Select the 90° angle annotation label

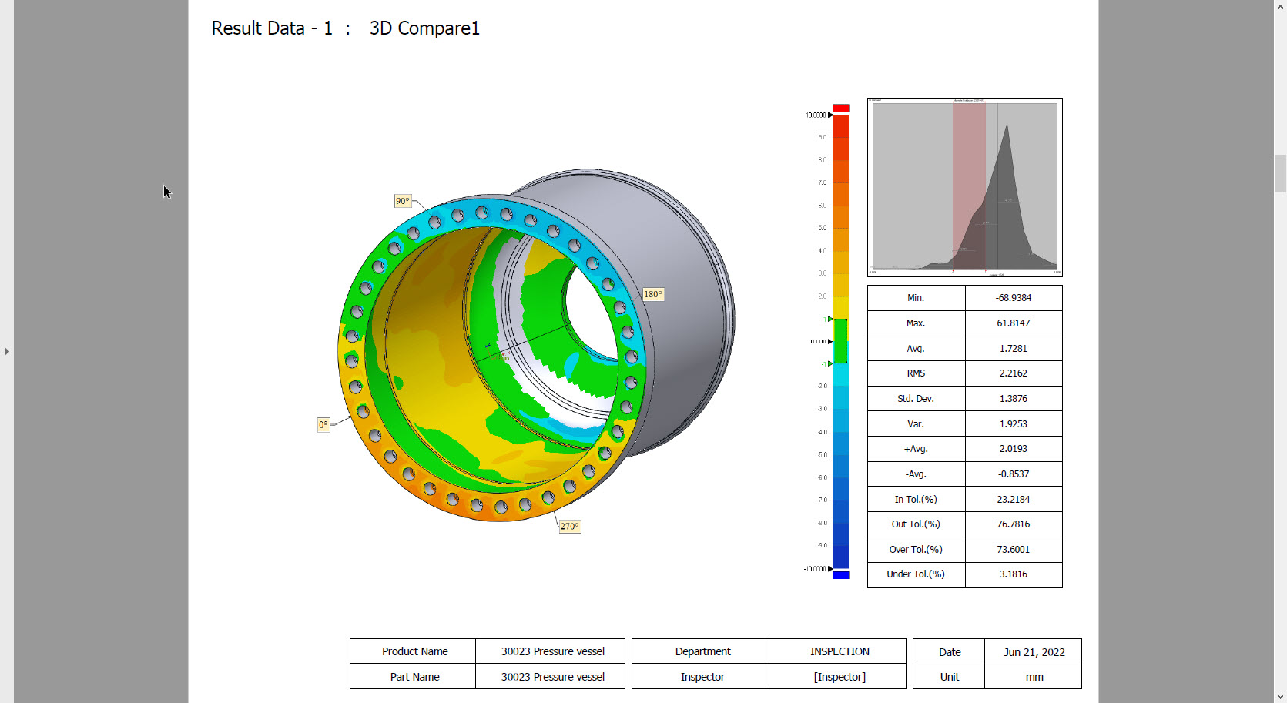tap(403, 201)
